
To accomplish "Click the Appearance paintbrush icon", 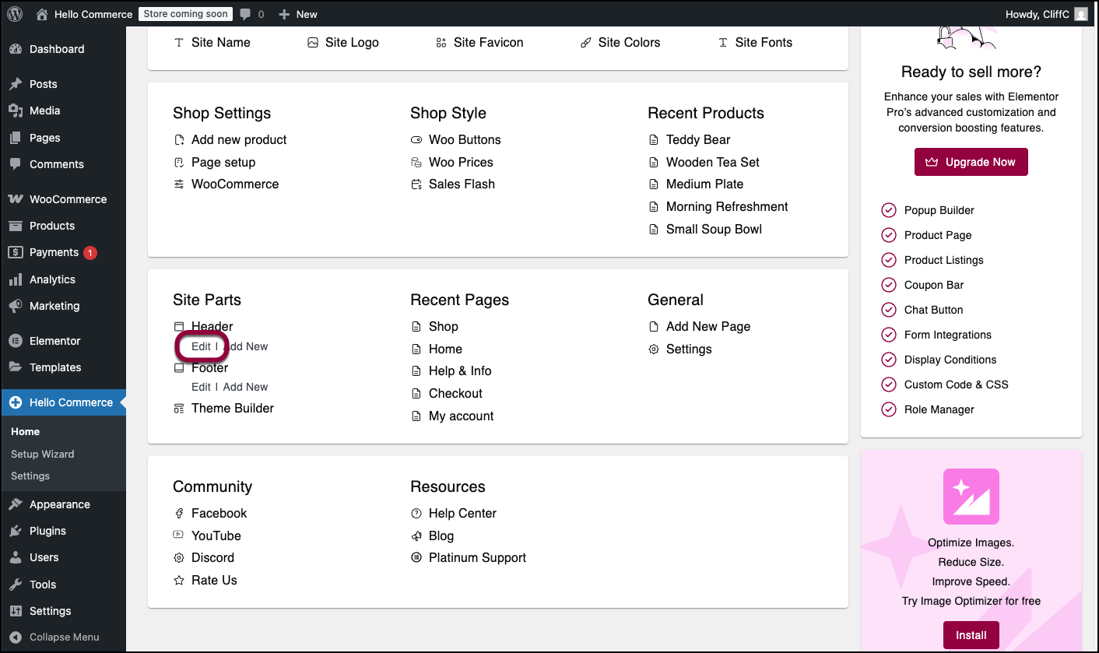I will pyautogui.click(x=16, y=504).
